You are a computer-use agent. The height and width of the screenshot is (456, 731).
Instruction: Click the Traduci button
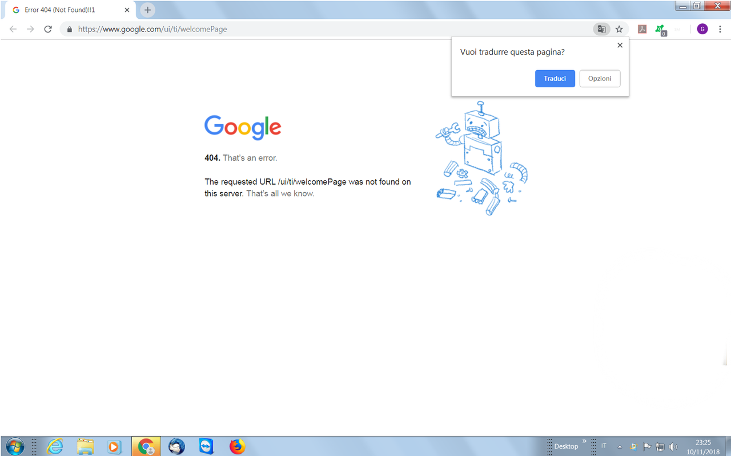(555, 79)
